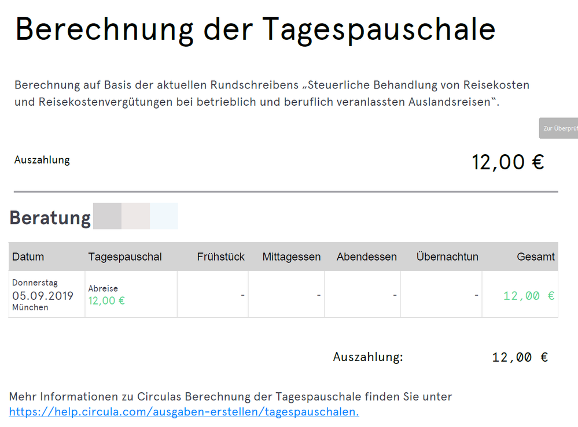
Task: Click the light blue swatch beside Beratung
Action: pyautogui.click(x=164, y=216)
